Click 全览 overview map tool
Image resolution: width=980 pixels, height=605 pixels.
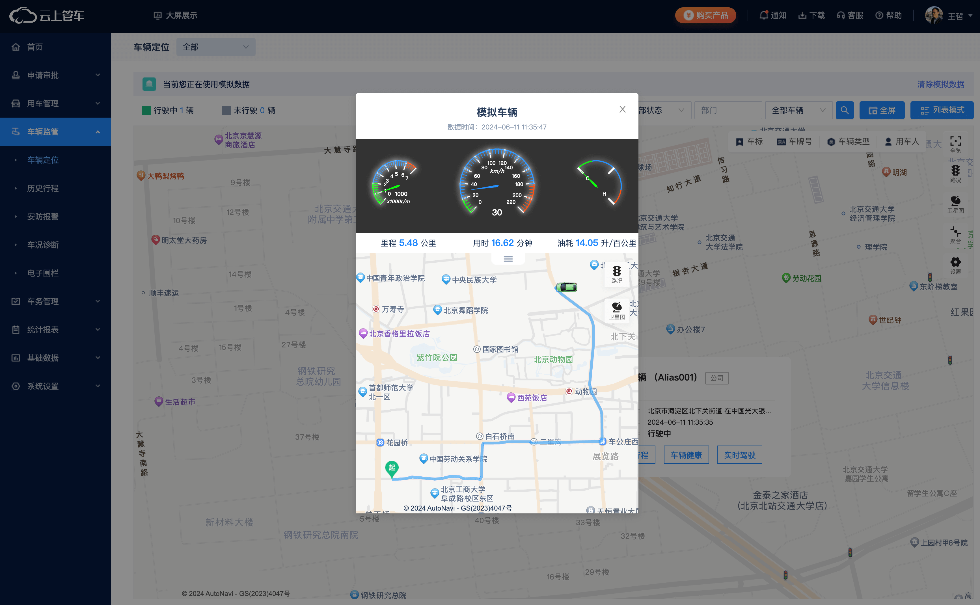(x=955, y=144)
